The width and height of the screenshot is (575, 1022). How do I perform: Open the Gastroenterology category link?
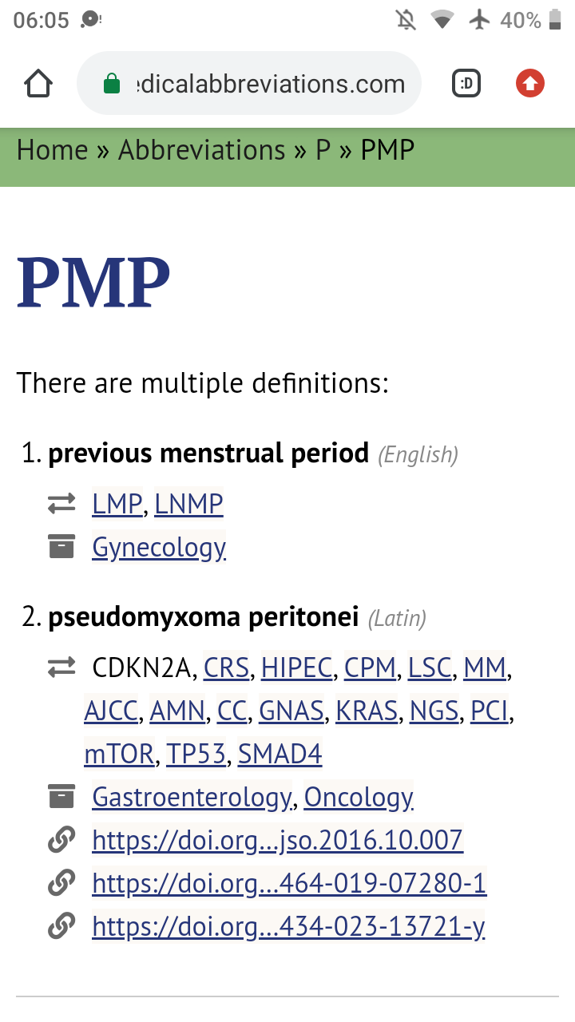(192, 797)
